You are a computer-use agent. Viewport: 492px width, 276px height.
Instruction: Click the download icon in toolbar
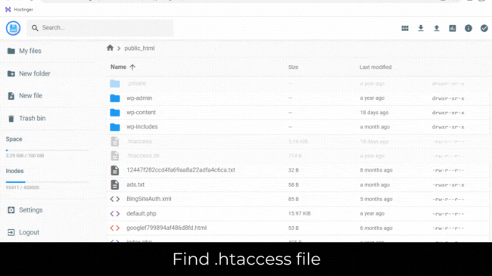[x=421, y=28]
